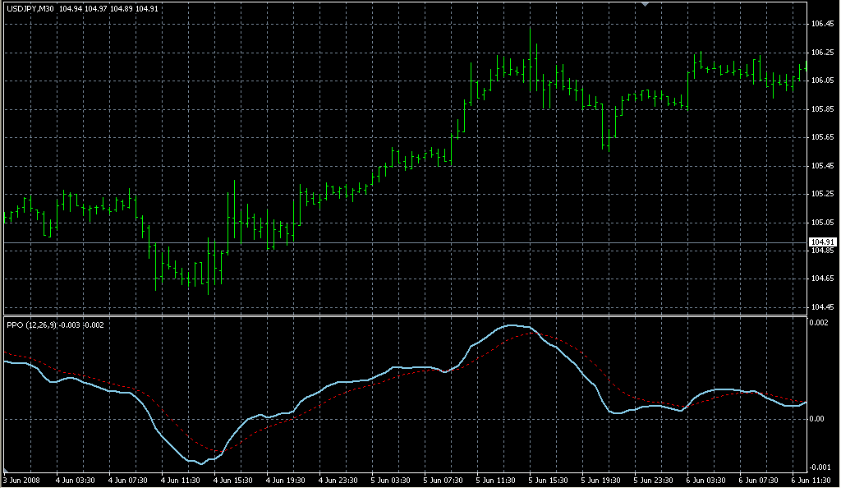Click the PPO (12,26,9) indicator label
Screen dimensions: 841x488
[32, 325]
